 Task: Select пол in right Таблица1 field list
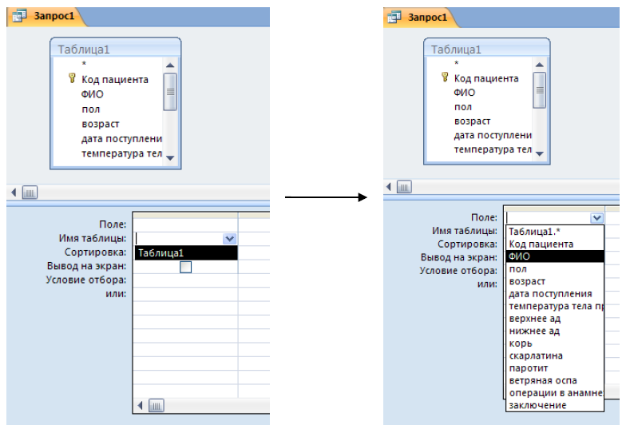pyautogui.click(x=463, y=107)
